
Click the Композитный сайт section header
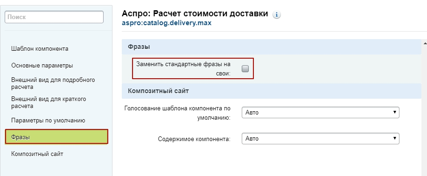pos(272,91)
